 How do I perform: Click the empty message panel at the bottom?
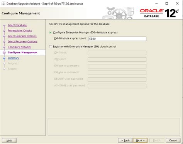click(114, 127)
